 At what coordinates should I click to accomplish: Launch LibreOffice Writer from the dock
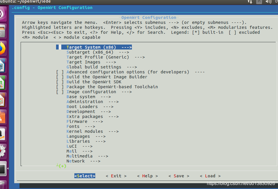[3, 66]
